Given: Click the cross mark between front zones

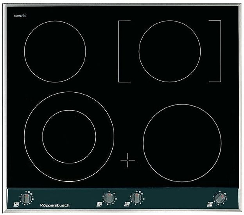Looking at the screenshot, I should click(128, 160).
